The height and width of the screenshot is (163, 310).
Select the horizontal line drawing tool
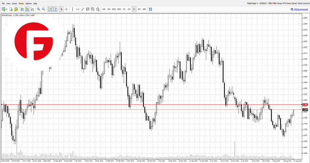click(x=77, y=9)
